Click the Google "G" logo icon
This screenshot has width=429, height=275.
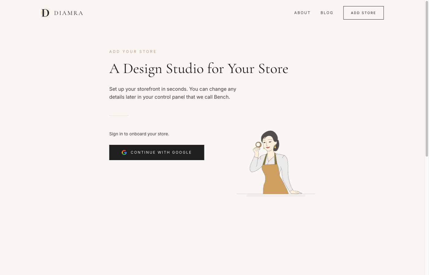pyautogui.click(x=124, y=152)
